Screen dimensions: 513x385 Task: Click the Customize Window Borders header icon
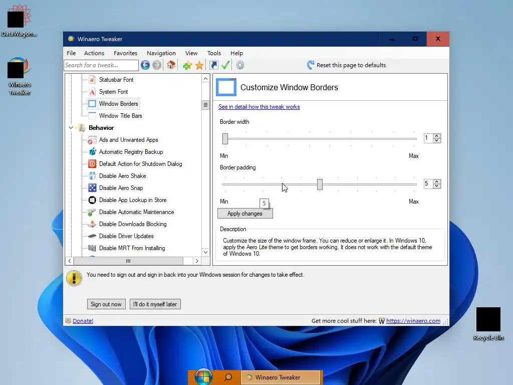point(226,87)
